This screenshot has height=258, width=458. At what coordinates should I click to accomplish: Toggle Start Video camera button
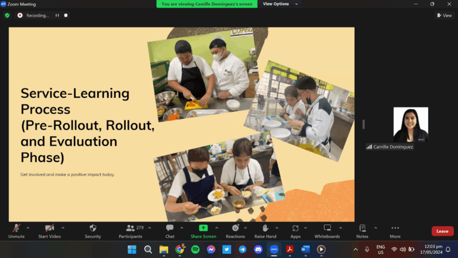click(50, 231)
